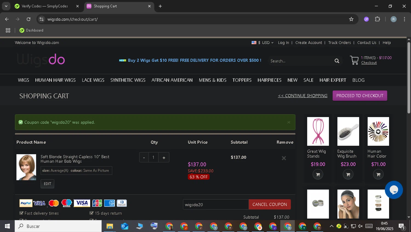Switch to Verify Codes SimplyCodes tab
Screen dimensions: 411x232
click(x=45, y=6)
